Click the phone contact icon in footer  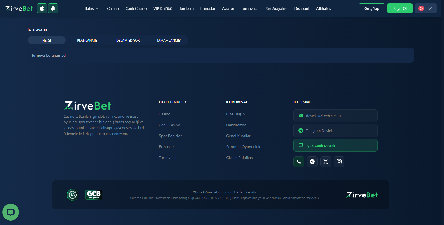[299, 162]
